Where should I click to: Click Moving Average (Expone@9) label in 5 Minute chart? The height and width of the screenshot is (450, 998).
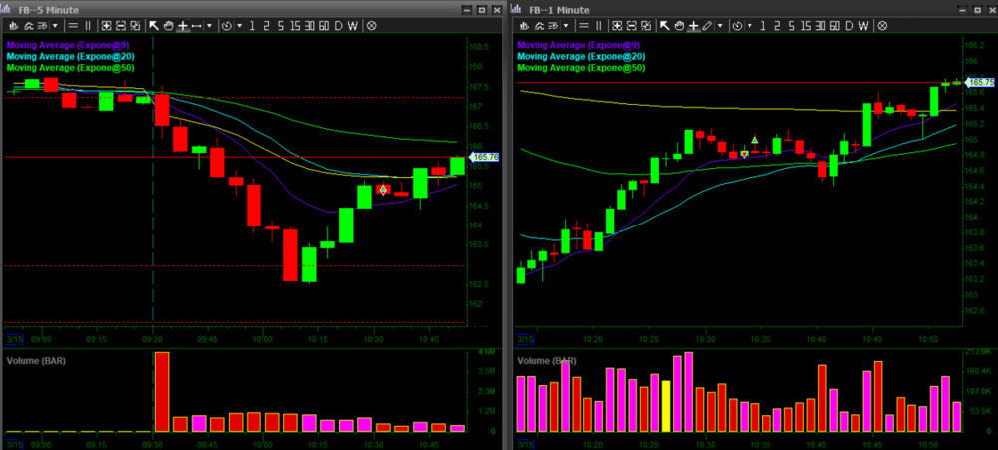tap(63, 45)
